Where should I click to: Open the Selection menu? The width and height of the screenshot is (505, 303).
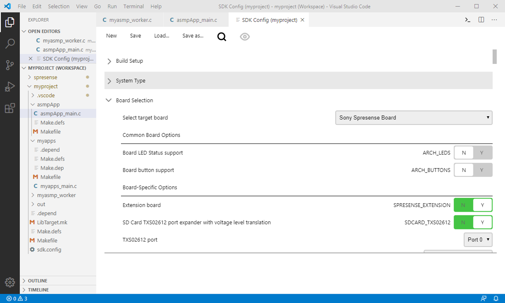[x=59, y=6]
